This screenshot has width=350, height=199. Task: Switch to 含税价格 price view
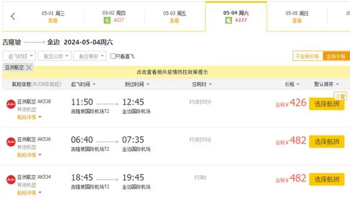pos(336,56)
